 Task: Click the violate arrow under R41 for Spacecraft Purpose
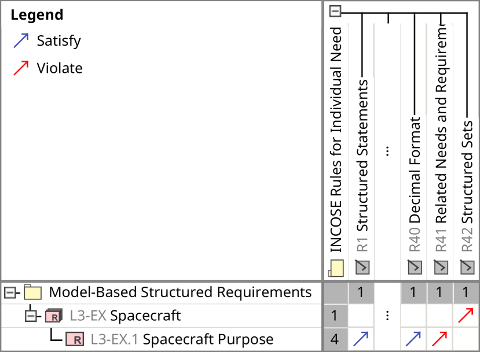440,339
